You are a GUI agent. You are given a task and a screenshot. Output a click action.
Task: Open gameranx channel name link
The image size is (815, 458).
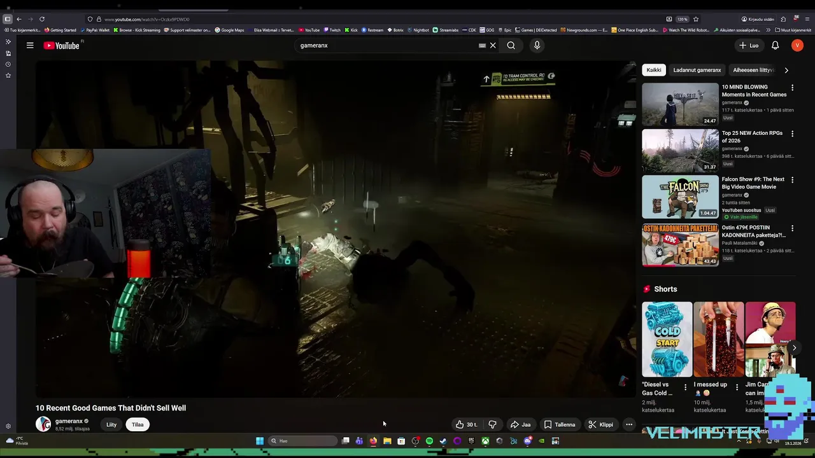click(x=69, y=421)
